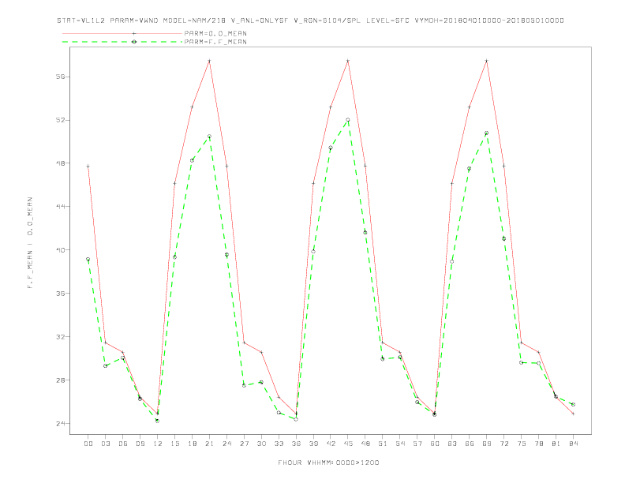
Task: Click x-axis tick label 27
Action: pyautogui.click(x=244, y=444)
